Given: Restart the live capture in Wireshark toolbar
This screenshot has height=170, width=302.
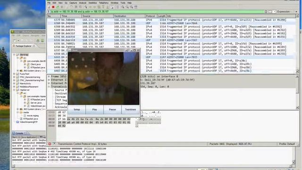Looking at the screenshot, I should (58, 7).
